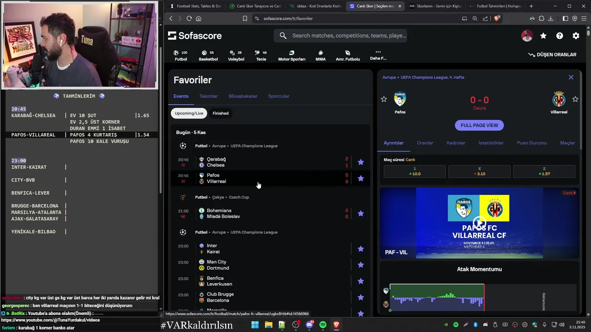
Task: Open the user profile avatar
Action: pyautogui.click(x=527, y=36)
